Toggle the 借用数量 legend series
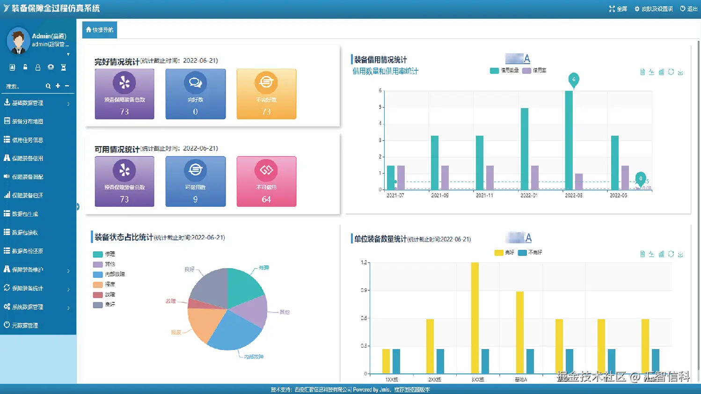The height and width of the screenshot is (394, 701). point(504,71)
